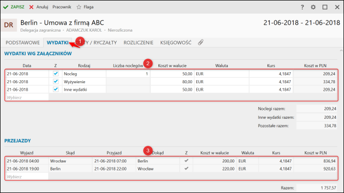The width and height of the screenshot is (344, 193).
Task: Select the Inne wydatki expense type cell
Action: pos(84,90)
